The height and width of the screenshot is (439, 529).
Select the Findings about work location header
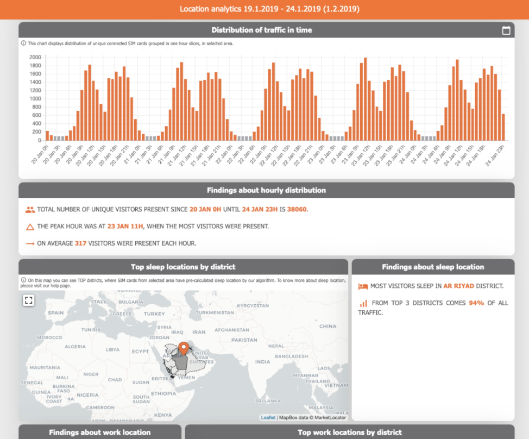[99, 432]
